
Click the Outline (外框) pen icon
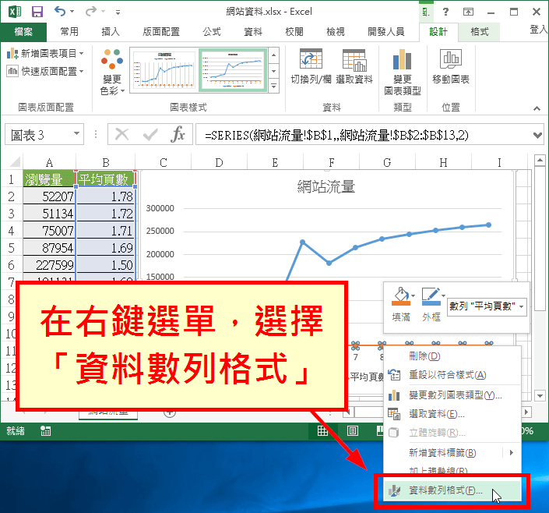coord(431,296)
